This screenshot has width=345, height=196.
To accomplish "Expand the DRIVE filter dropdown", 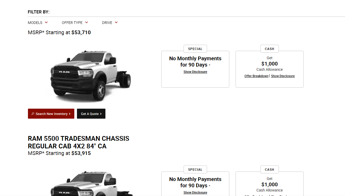I will point(110,23).
